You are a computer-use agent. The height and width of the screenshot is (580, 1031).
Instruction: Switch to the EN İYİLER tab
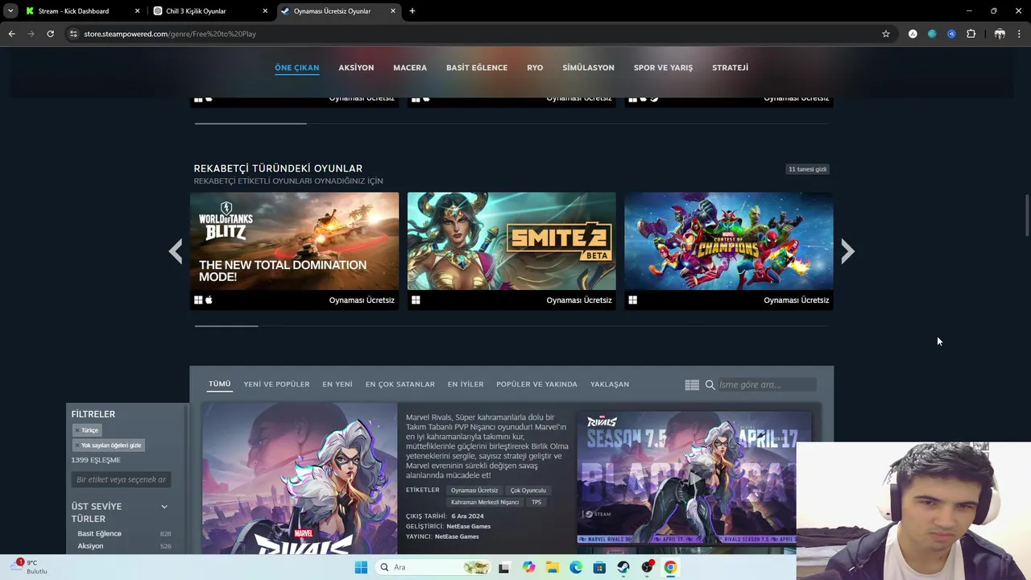pos(466,384)
